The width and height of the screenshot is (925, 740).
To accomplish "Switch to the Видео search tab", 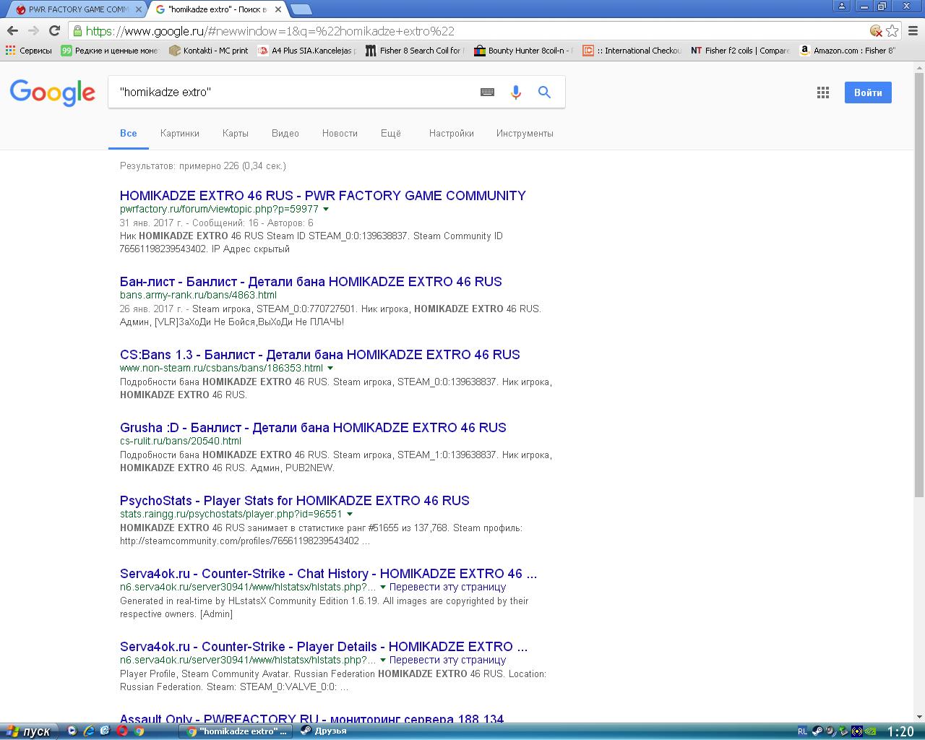I will click(285, 133).
